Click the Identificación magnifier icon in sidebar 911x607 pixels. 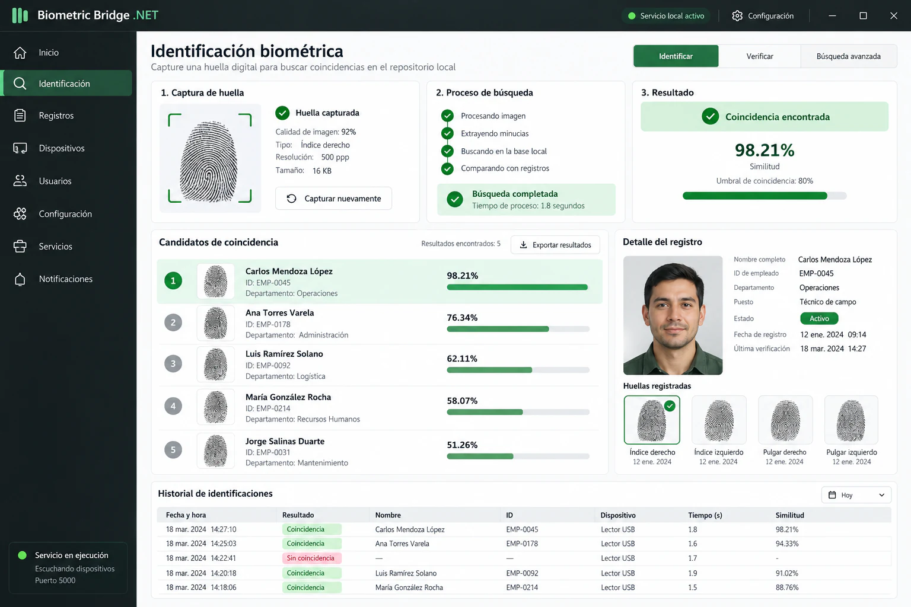click(20, 84)
